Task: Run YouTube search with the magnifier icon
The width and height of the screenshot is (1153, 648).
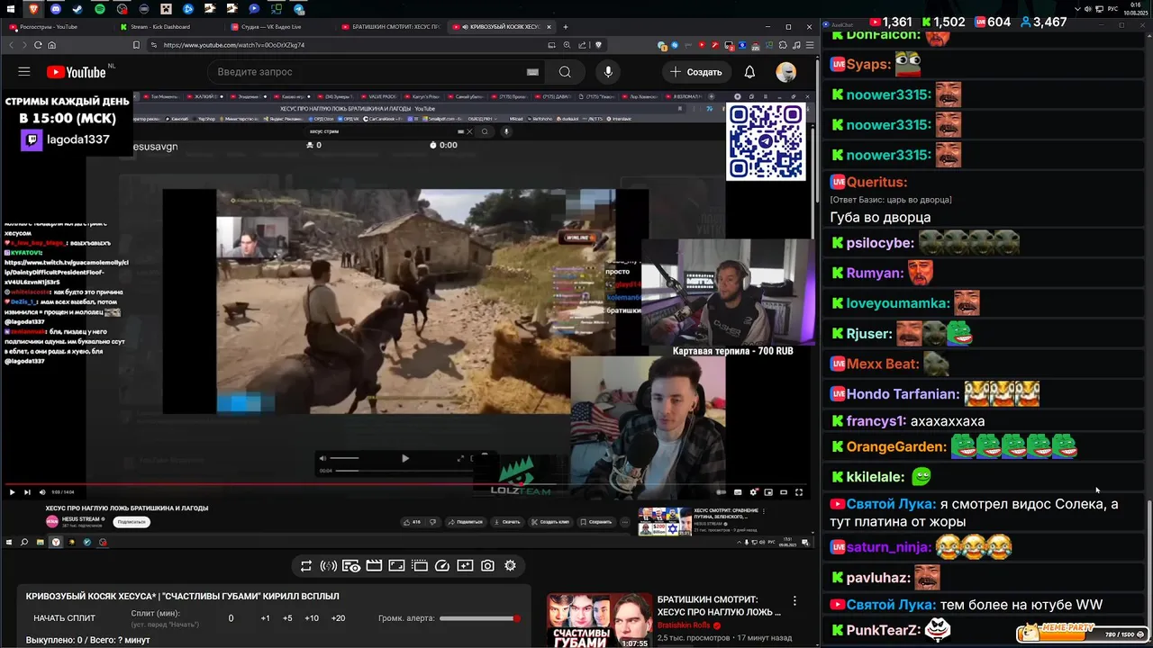Action: tap(564, 72)
